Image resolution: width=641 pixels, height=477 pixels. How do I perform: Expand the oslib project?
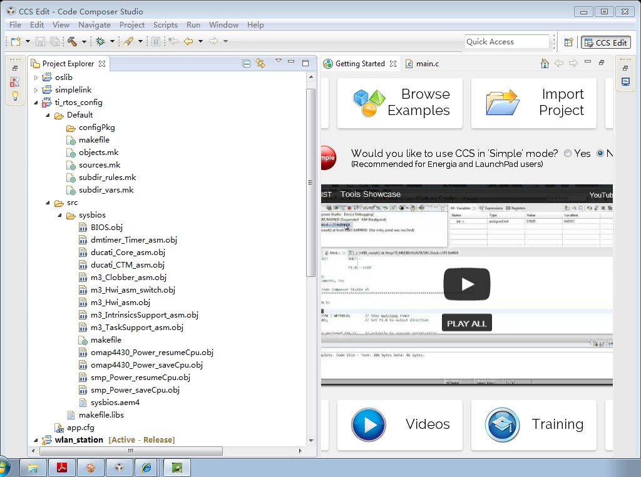[36, 77]
